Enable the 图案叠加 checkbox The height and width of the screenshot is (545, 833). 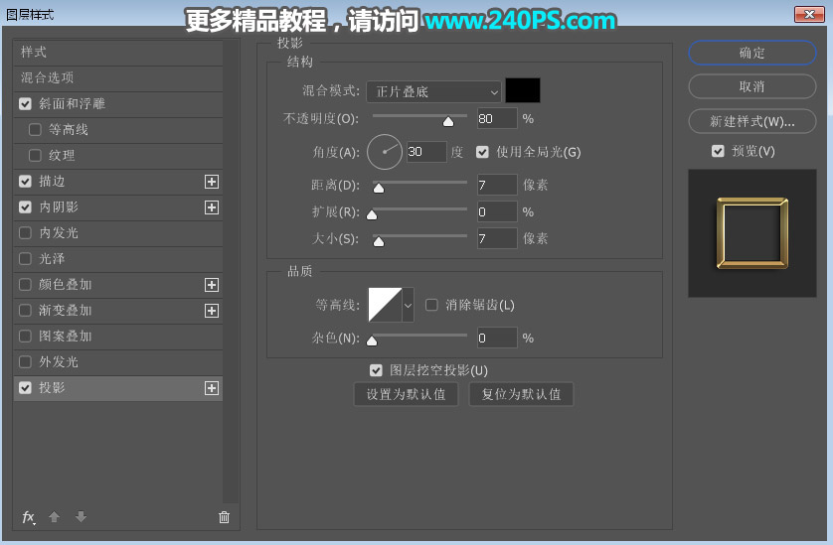pos(25,337)
